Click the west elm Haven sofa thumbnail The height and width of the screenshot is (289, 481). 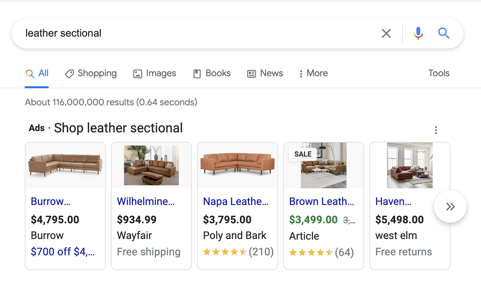410,165
